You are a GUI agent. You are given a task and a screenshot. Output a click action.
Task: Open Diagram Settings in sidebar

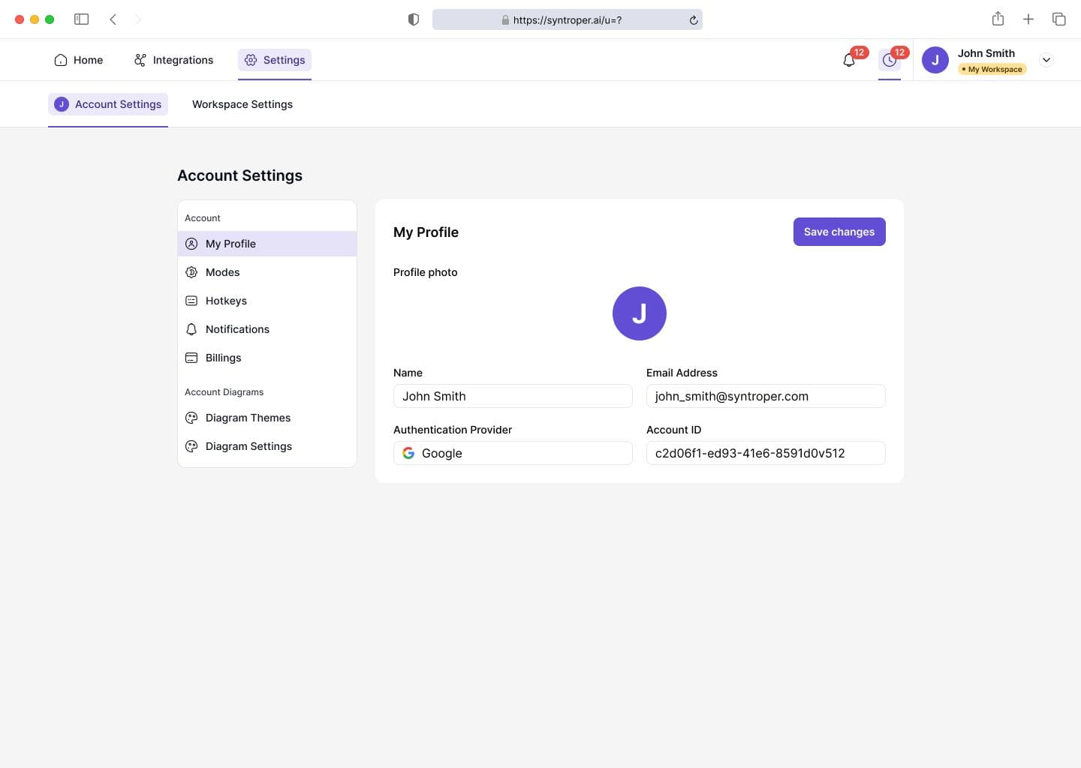point(248,446)
